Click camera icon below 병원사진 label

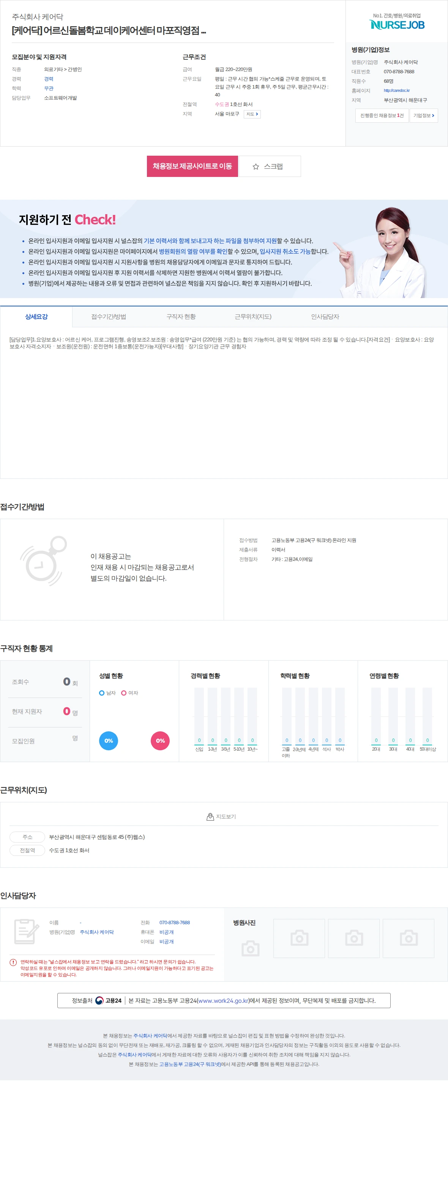(x=250, y=949)
